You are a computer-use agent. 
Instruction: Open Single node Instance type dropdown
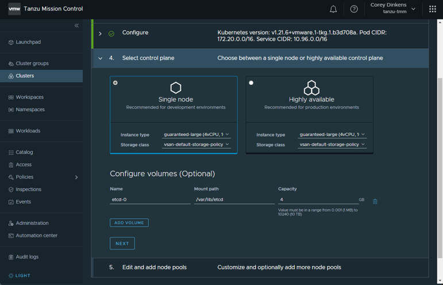(x=196, y=135)
